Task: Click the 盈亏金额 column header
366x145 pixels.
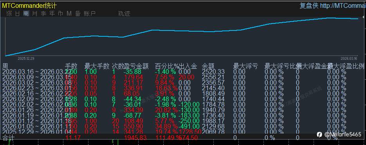Action: coord(136,66)
